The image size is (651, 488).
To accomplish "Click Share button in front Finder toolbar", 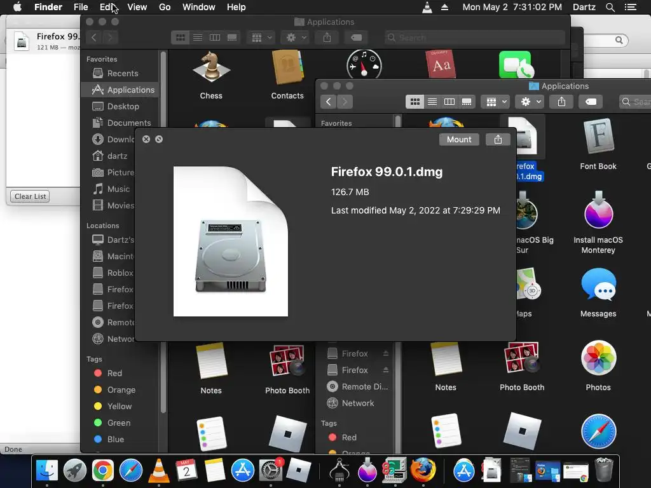I will click(x=561, y=102).
